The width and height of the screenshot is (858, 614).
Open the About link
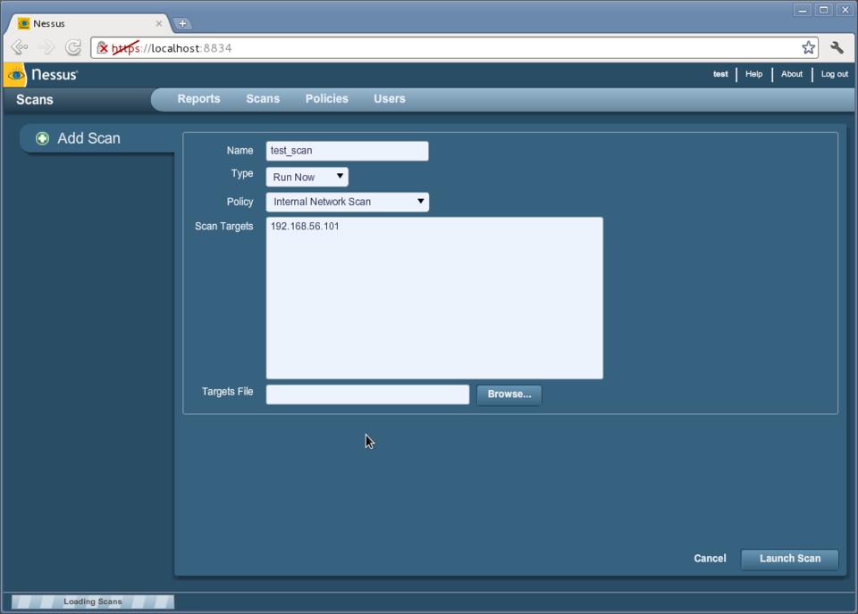point(792,74)
